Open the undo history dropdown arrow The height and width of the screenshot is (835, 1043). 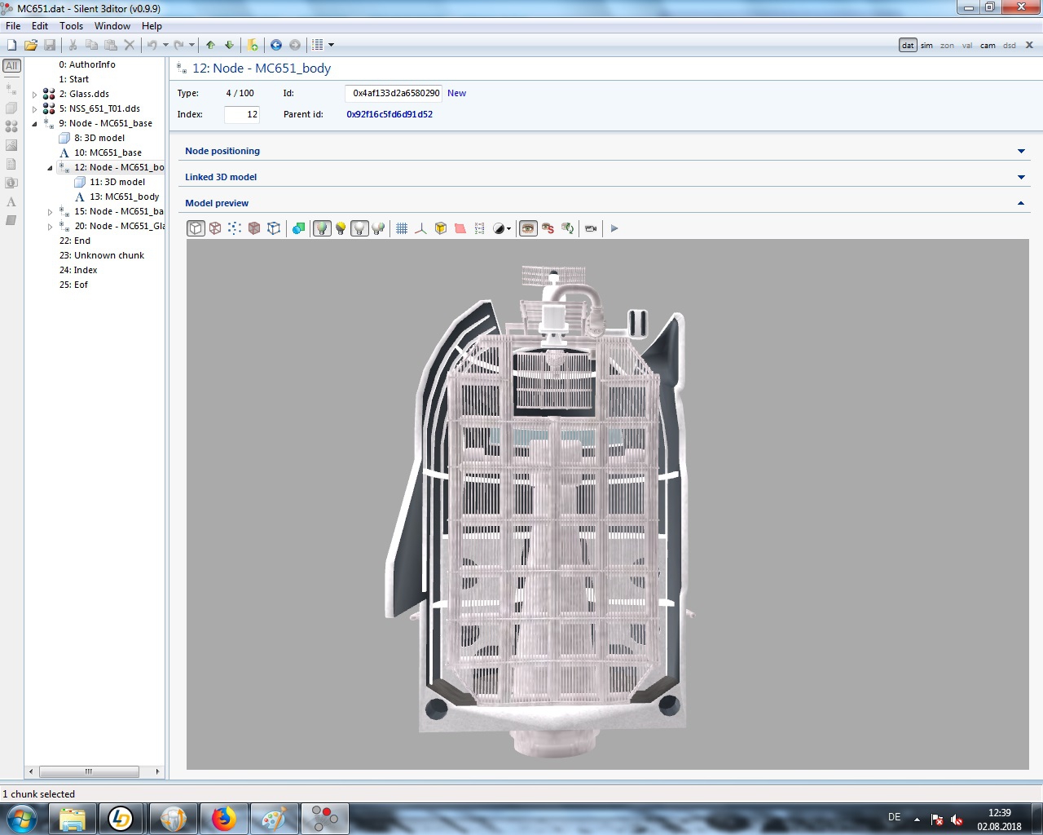(165, 45)
